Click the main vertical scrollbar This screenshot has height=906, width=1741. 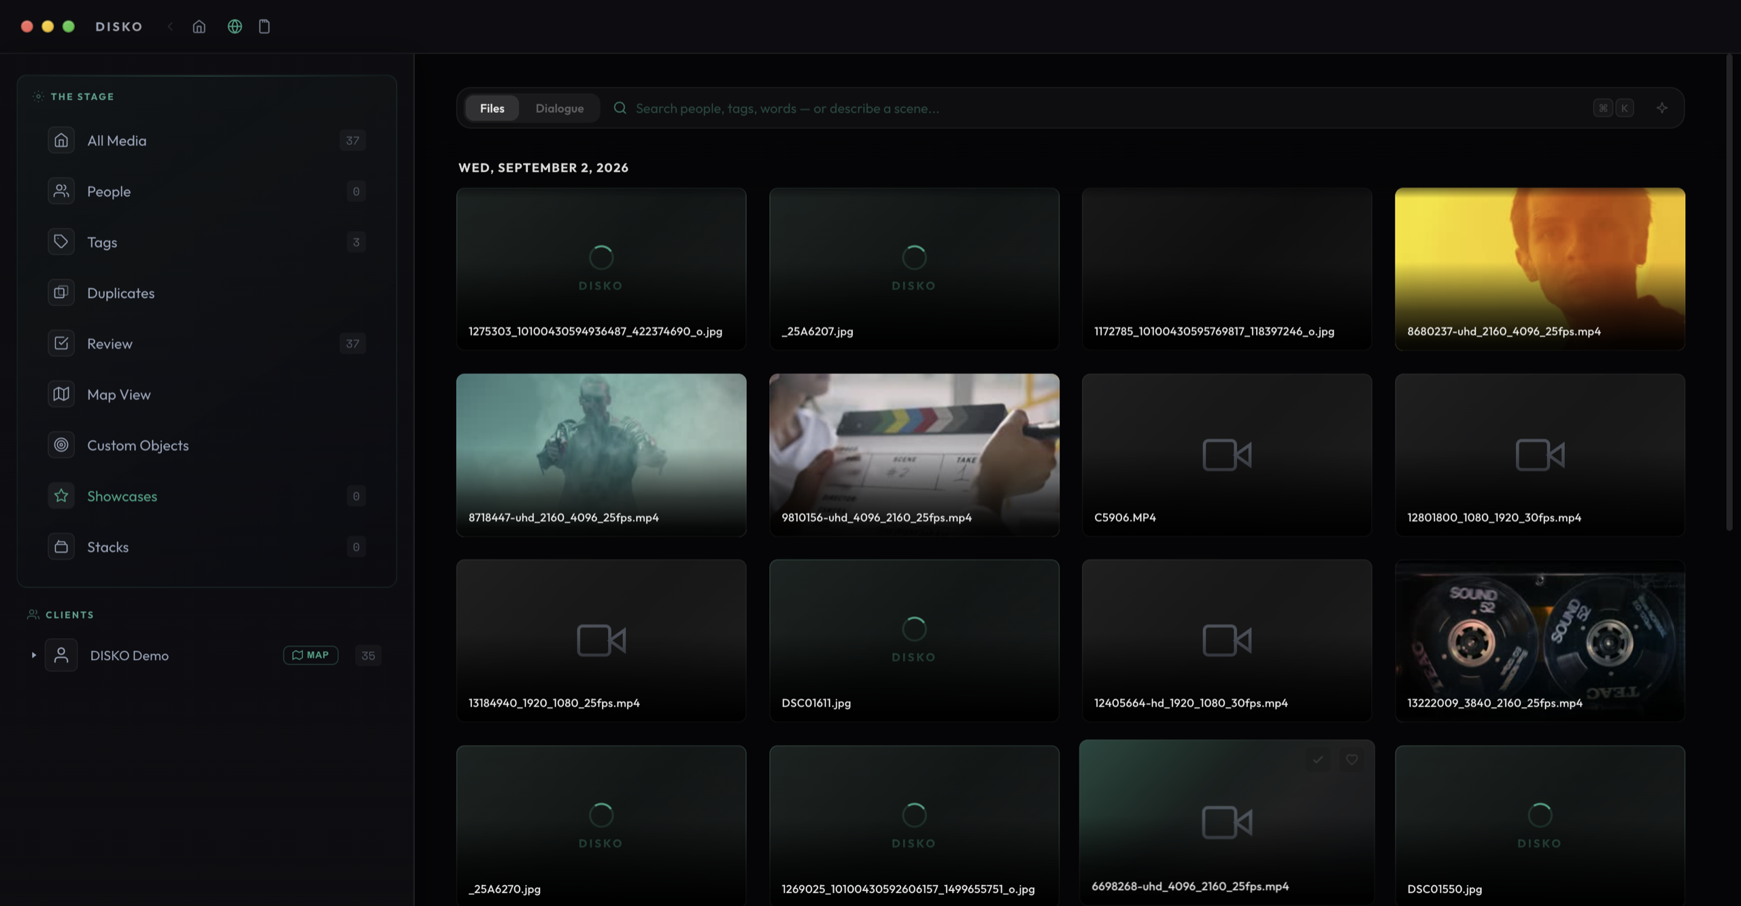[1729, 292]
